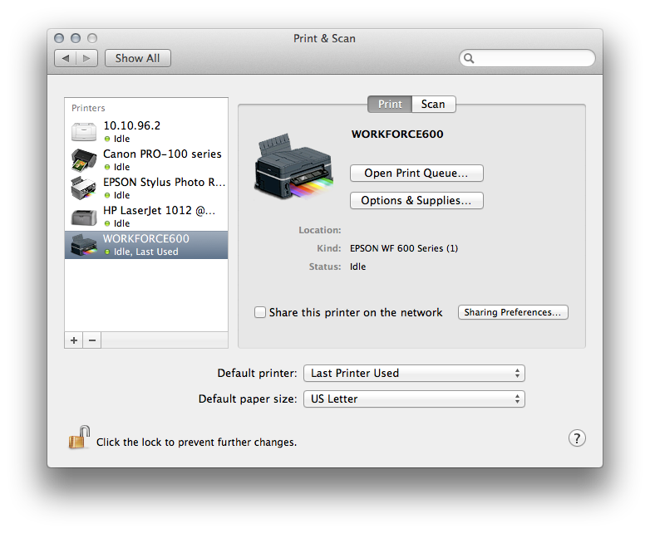The width and height of the screenshot is (650, 533).
Task: Click the HP LaserJet printer icon
Action: pyautogui.click(x=84, y=217)
